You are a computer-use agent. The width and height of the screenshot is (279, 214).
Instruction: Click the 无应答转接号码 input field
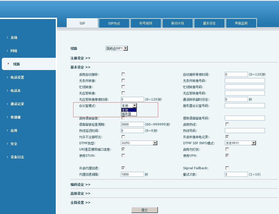(245, 93)
